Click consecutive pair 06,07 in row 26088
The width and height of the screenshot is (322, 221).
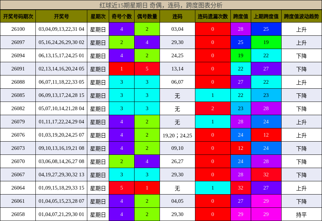point(177,82)
